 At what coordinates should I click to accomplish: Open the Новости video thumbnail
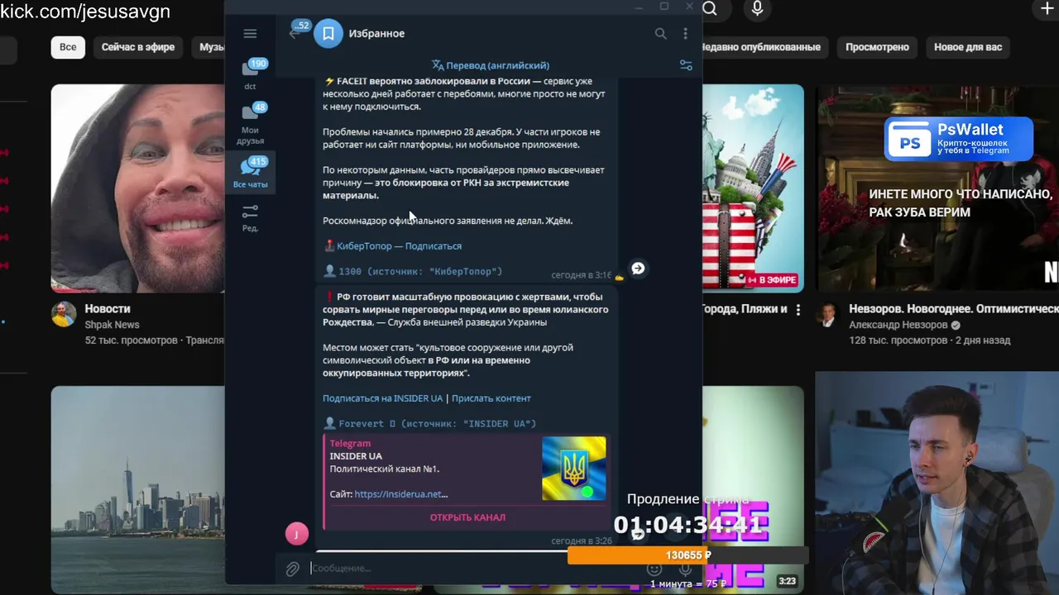coord(137,188)
